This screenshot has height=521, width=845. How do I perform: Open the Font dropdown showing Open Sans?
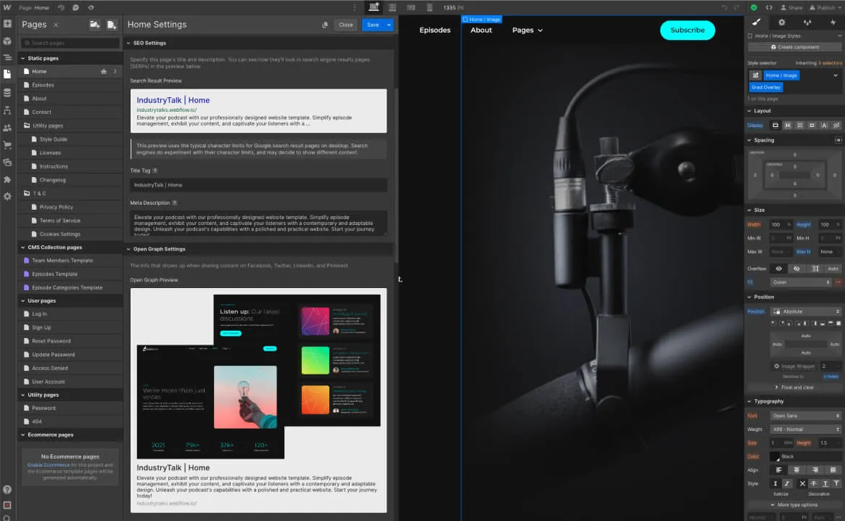[x=806, y=416]
